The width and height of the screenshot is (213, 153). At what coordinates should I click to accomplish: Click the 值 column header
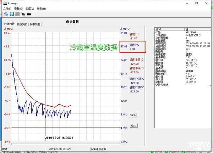click(x=198, y=29)
